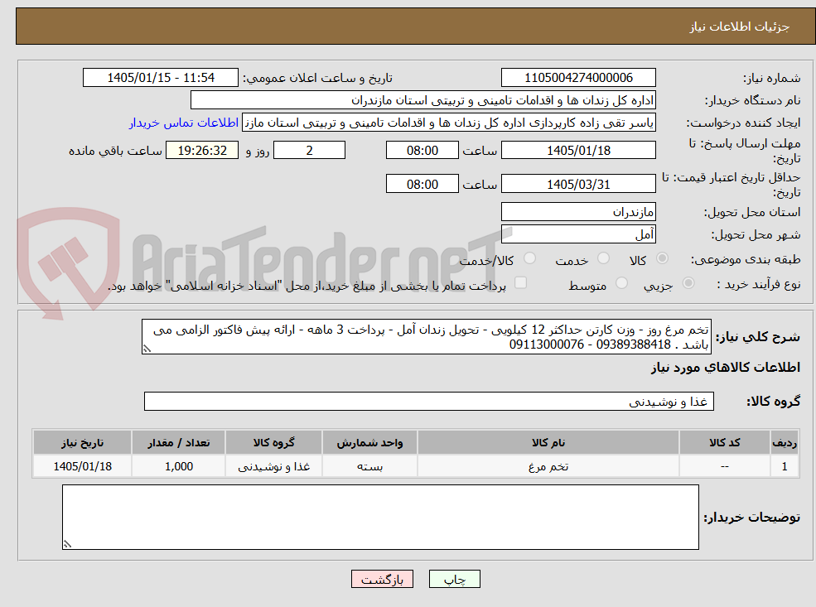Click the row number 1 cell
The height and width of the screenshot is (607, 816).
point(785,466)
